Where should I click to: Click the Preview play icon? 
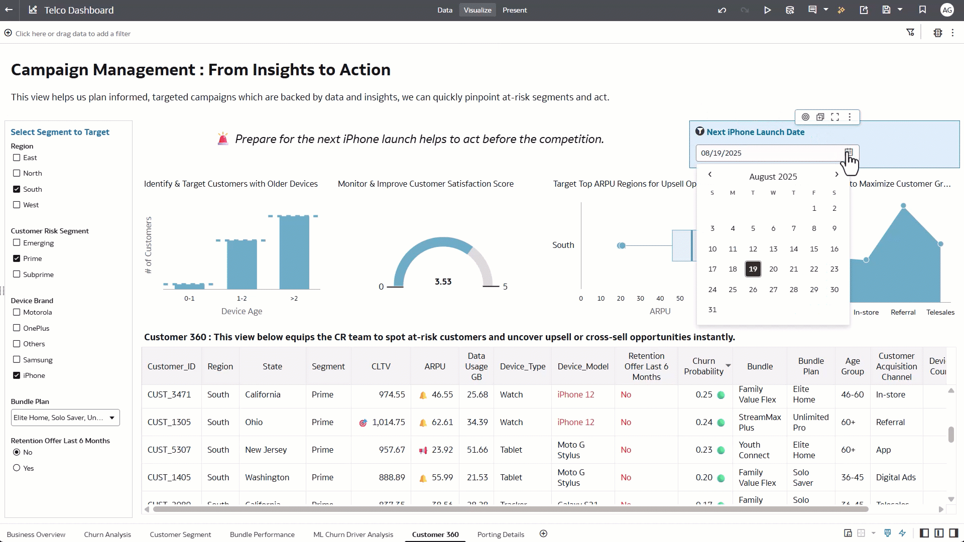(x=767, y=10)
